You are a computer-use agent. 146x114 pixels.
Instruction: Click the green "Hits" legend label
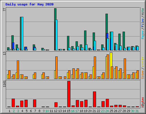(143, 12)
